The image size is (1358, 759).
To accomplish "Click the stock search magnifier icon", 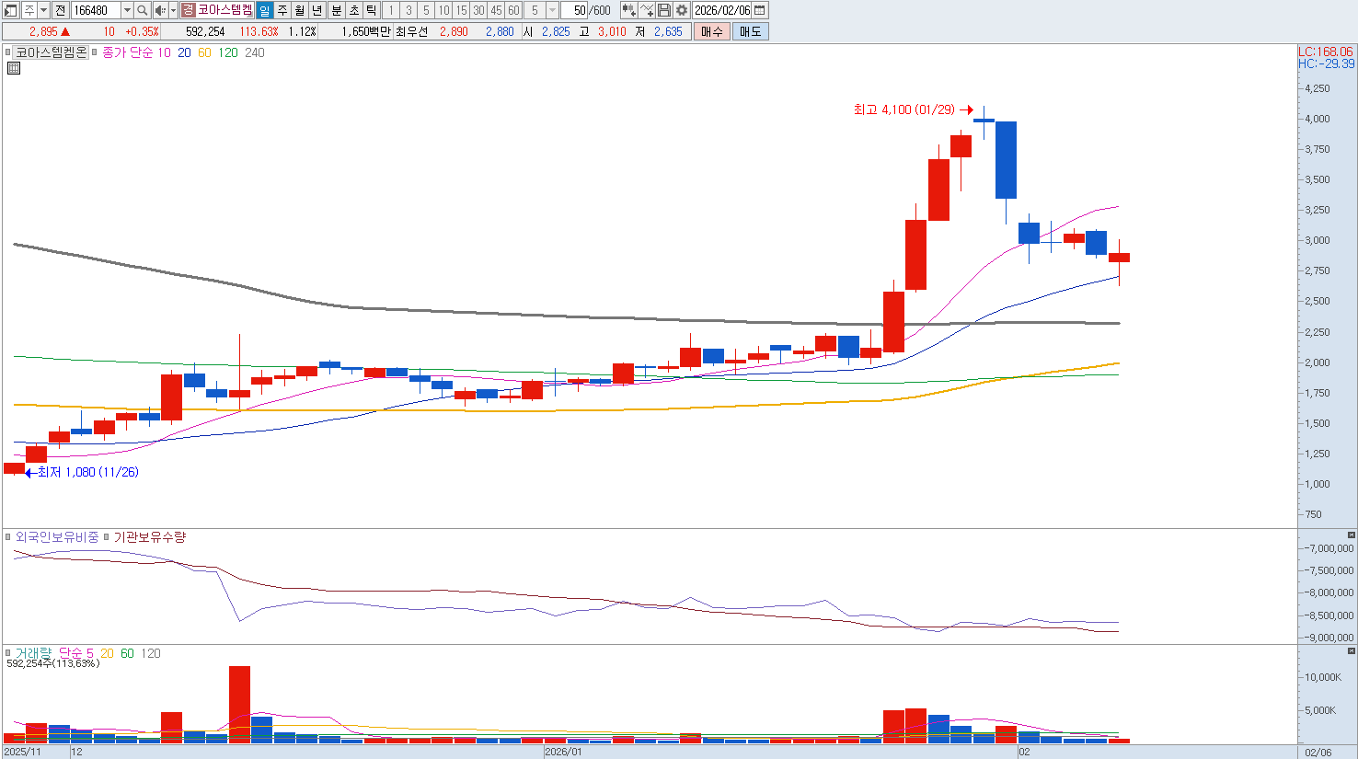I will (x=143, y=10).
